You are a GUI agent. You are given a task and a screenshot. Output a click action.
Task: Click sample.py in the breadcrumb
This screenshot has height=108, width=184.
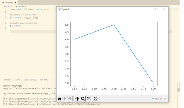point(22,6)
